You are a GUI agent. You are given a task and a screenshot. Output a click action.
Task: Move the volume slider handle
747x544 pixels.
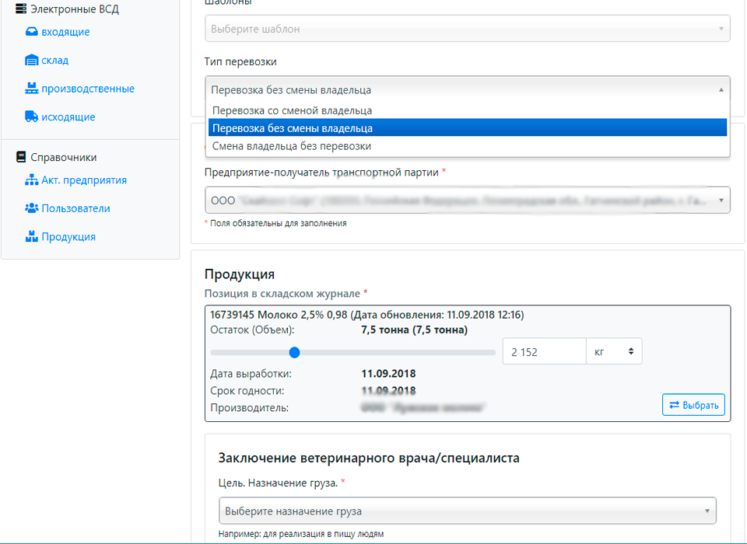click(x=294, y=352)
